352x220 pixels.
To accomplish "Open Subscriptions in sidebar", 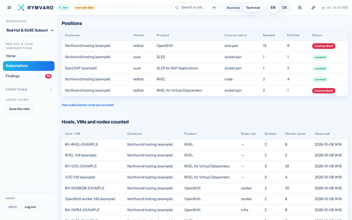I will [29, 66].
